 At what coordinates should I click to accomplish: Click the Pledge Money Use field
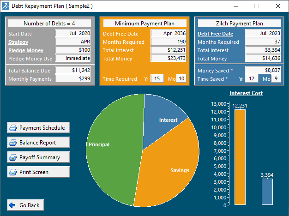[x=73, y=59]
